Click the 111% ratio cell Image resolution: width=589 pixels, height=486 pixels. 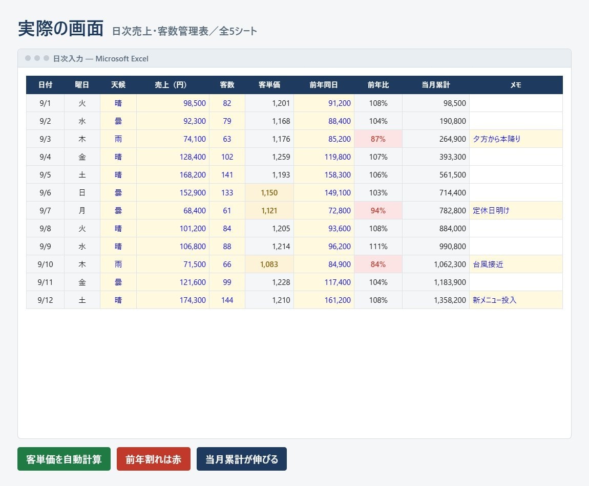[378, 246]
